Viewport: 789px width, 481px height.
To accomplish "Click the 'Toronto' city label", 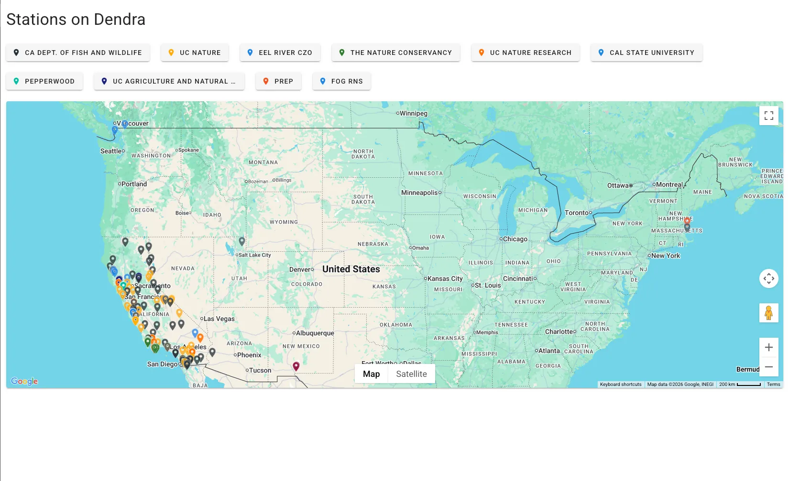I will (x=576, y=213).
